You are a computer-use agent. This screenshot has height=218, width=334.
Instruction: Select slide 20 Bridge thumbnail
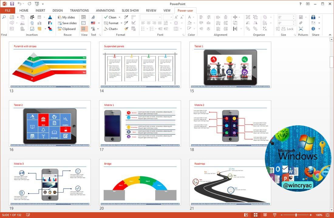point(140,182)
